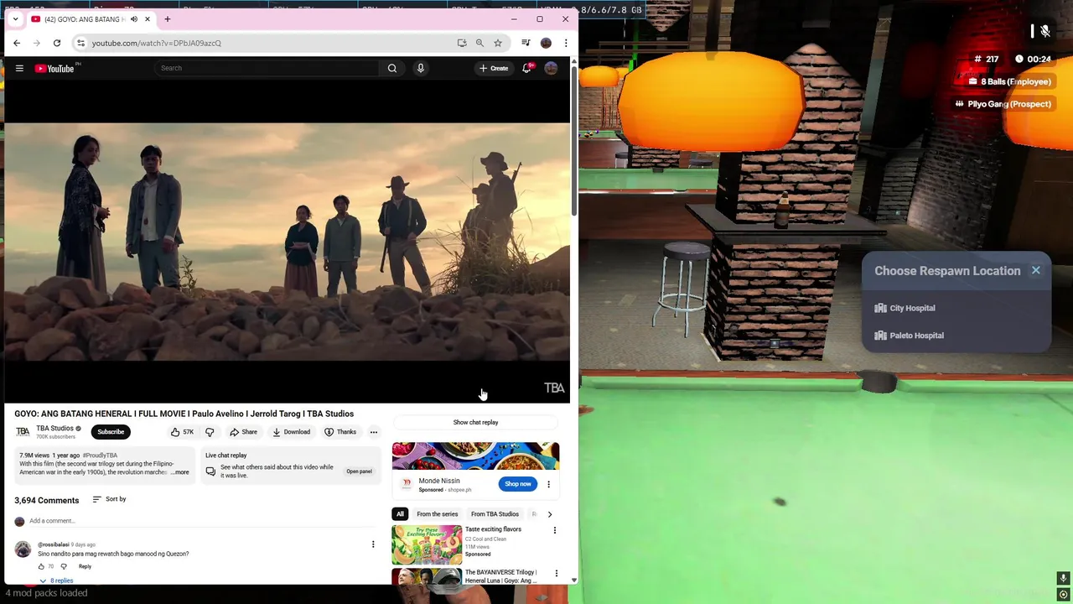
Task: Click the Pilyo Gang (Prospect) label
Action: (1003, 104)
